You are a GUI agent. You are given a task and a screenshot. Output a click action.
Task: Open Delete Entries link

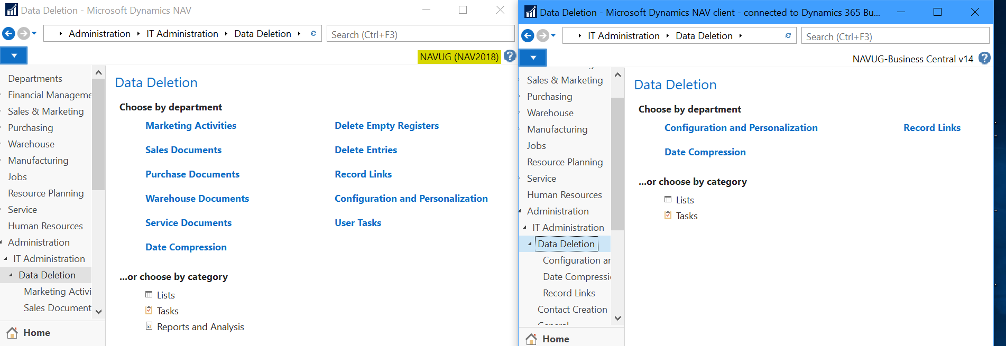point(366,150)
